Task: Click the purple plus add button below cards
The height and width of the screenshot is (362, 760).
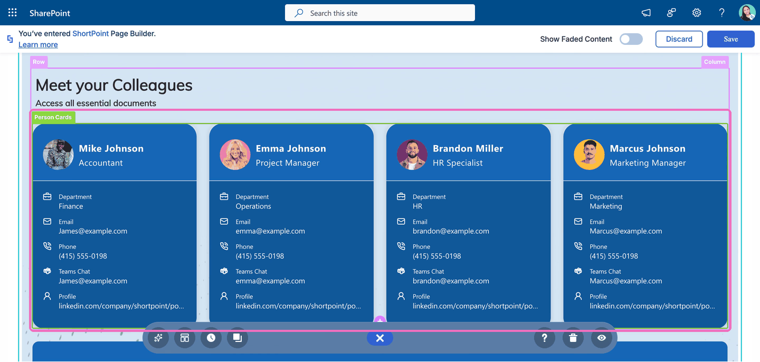Action: [x=380, y=320]
